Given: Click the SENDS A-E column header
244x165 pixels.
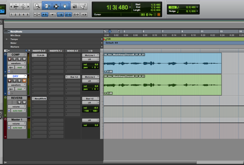Looking at the screenshot, I should point(72,51).
